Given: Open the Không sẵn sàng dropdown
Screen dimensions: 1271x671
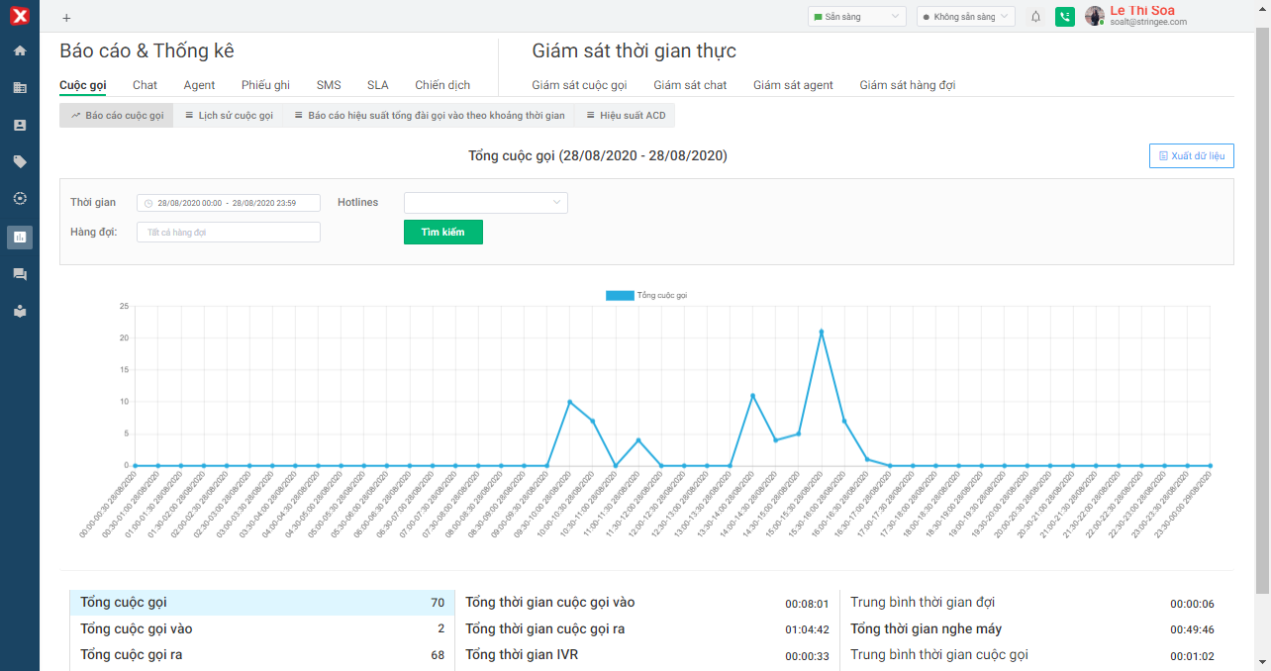Looking at the screenshot, I should point(965,17).
